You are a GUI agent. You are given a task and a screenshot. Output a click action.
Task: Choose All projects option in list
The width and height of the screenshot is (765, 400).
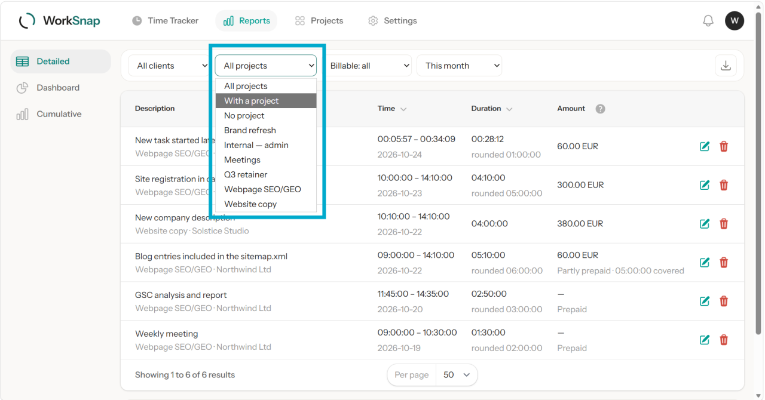(x=266, y=86)
